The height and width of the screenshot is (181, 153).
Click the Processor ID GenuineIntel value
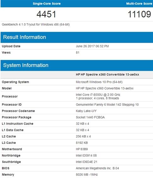click(x=107, y=105)
